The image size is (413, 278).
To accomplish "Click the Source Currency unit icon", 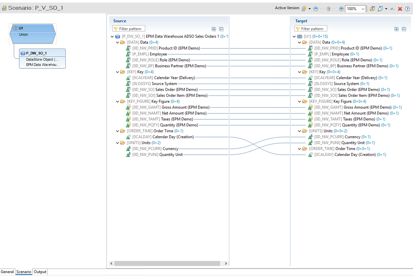I will click(128, 149).
